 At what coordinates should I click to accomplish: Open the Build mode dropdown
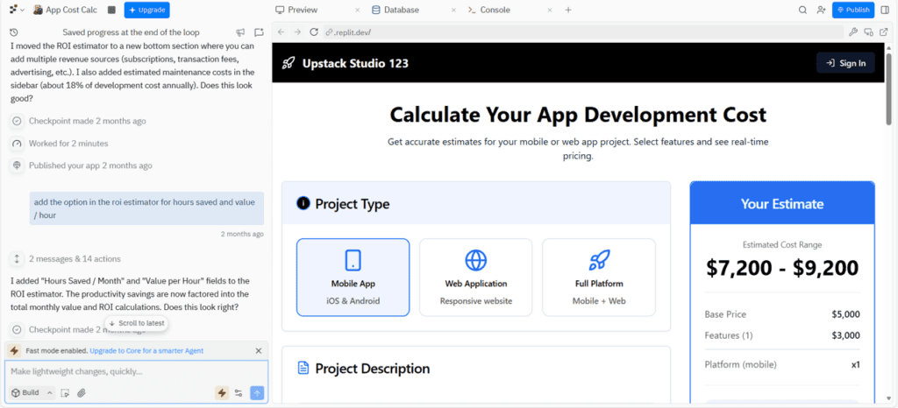[x=32, y=392]
